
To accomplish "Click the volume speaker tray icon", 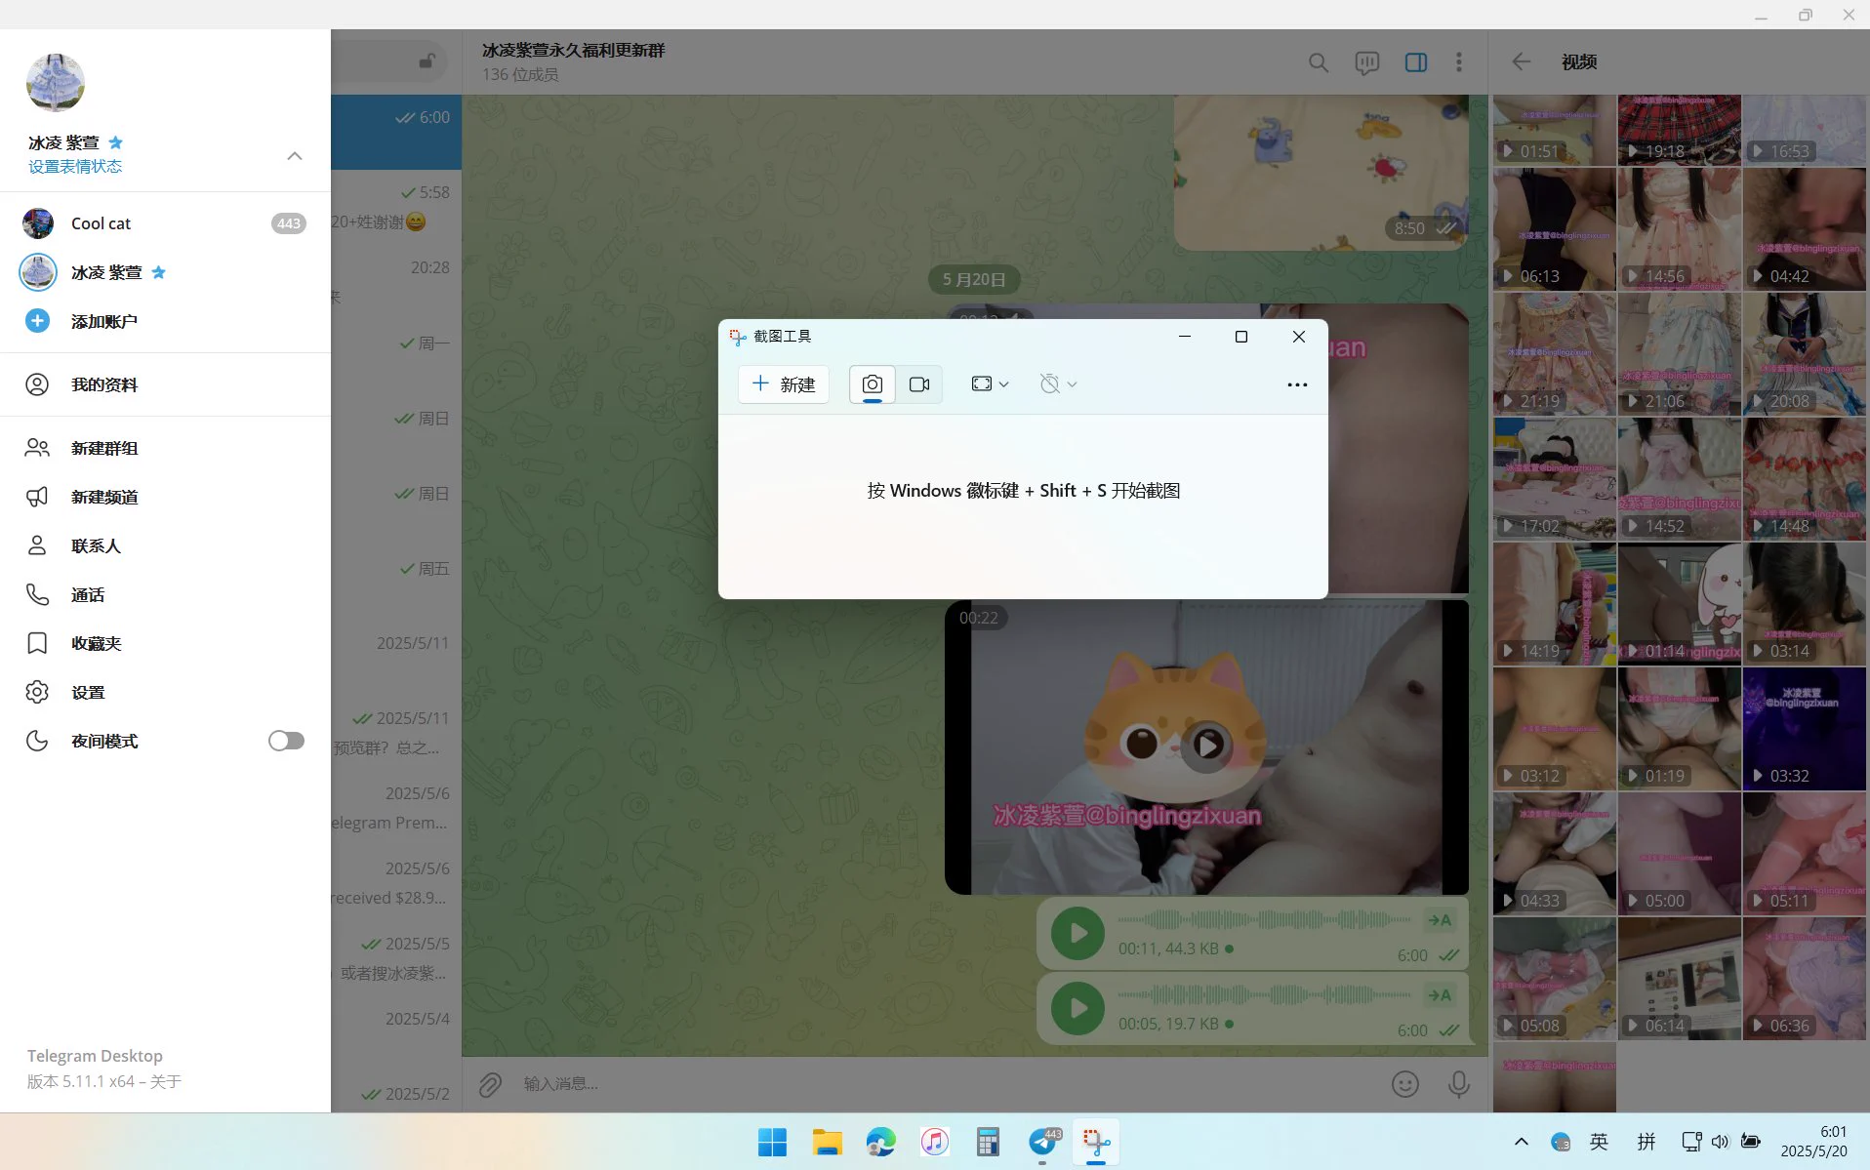I will pos(1720,1142).
